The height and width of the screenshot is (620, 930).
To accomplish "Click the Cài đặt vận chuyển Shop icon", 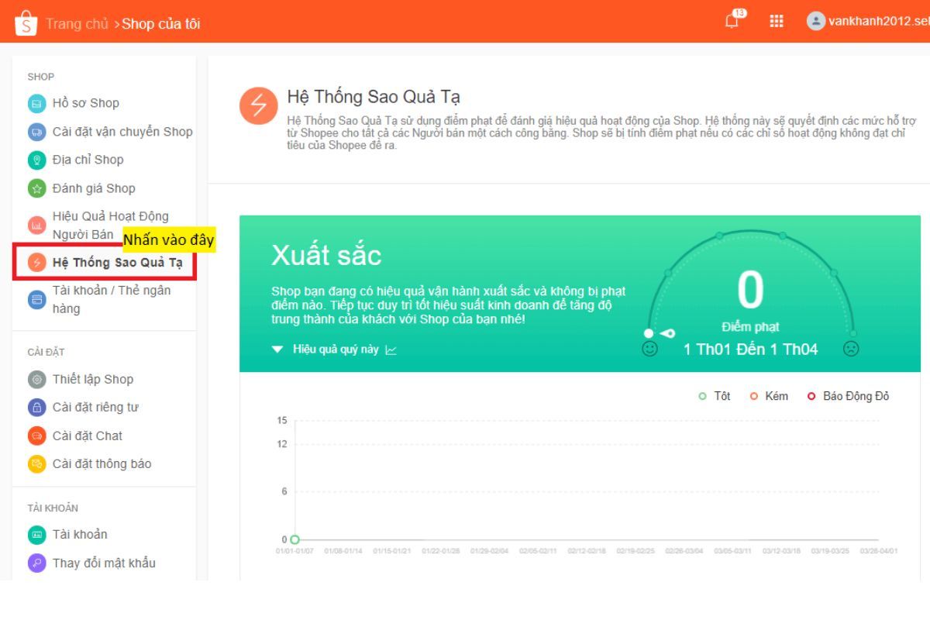I will [37, 132].
